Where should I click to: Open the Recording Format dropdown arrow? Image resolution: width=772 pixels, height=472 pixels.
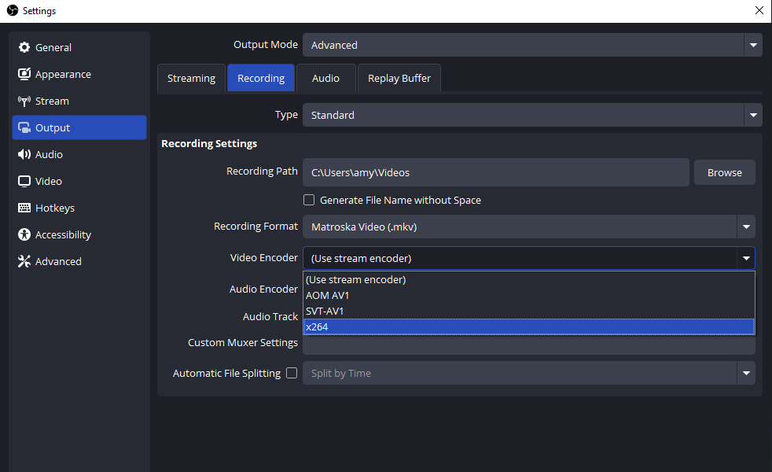[746, 227]
